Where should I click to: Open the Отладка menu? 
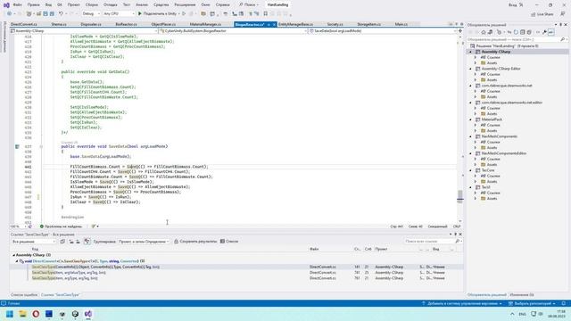(110, 4)
